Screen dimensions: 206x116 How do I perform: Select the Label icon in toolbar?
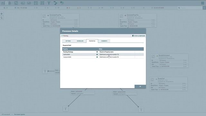62,3
